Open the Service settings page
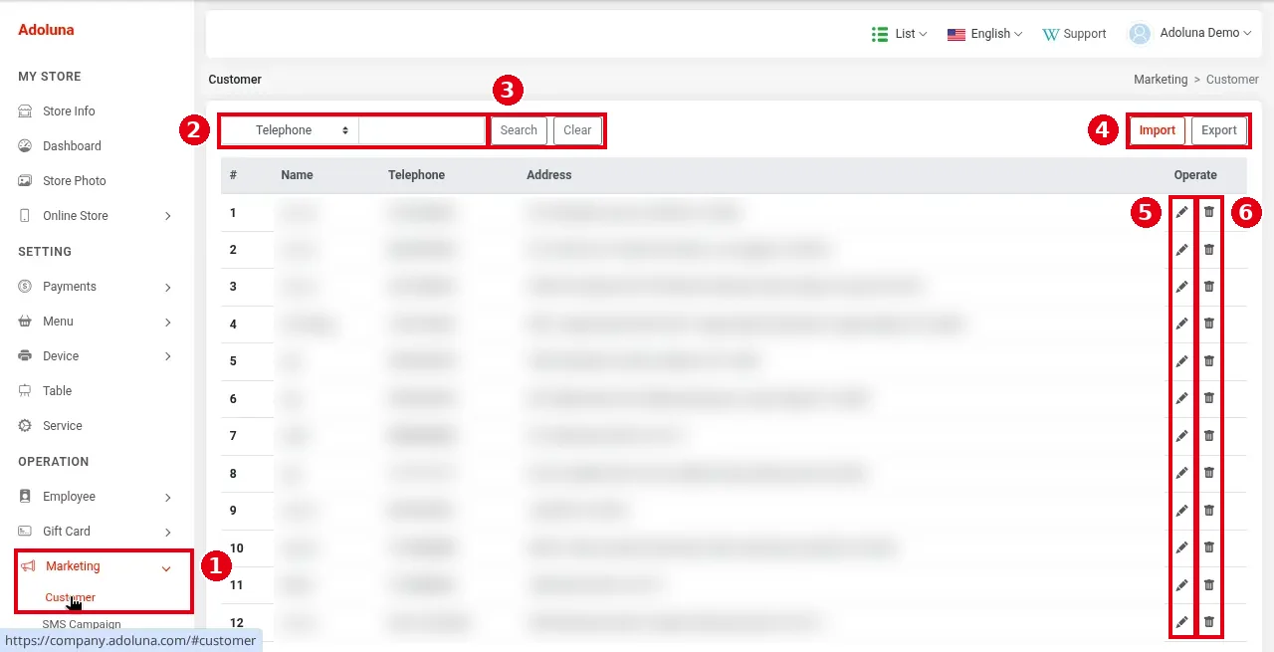 point(62,426)
